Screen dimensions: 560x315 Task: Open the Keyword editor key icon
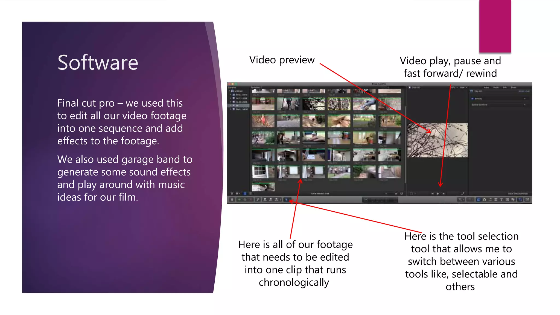pyautogui.click(x=258, y=200)
